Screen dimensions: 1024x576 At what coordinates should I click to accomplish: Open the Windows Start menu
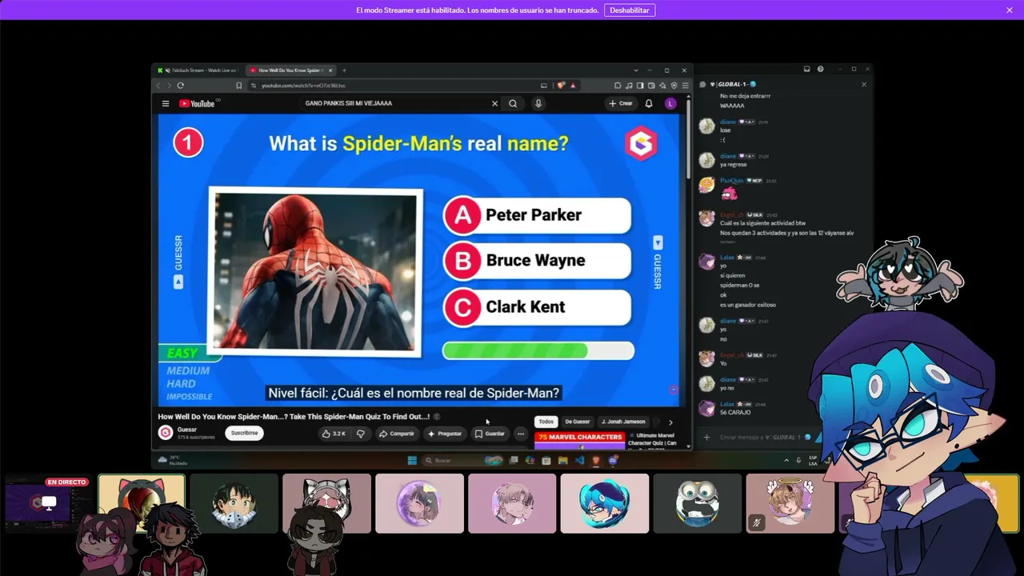[x=412, y=460]
